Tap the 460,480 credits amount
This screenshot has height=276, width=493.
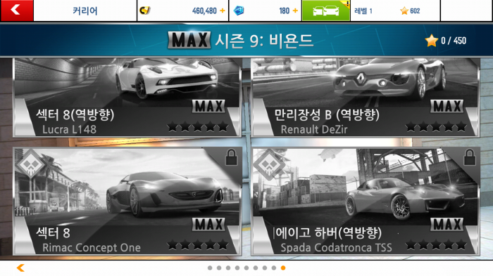click(x=204, y=11)
